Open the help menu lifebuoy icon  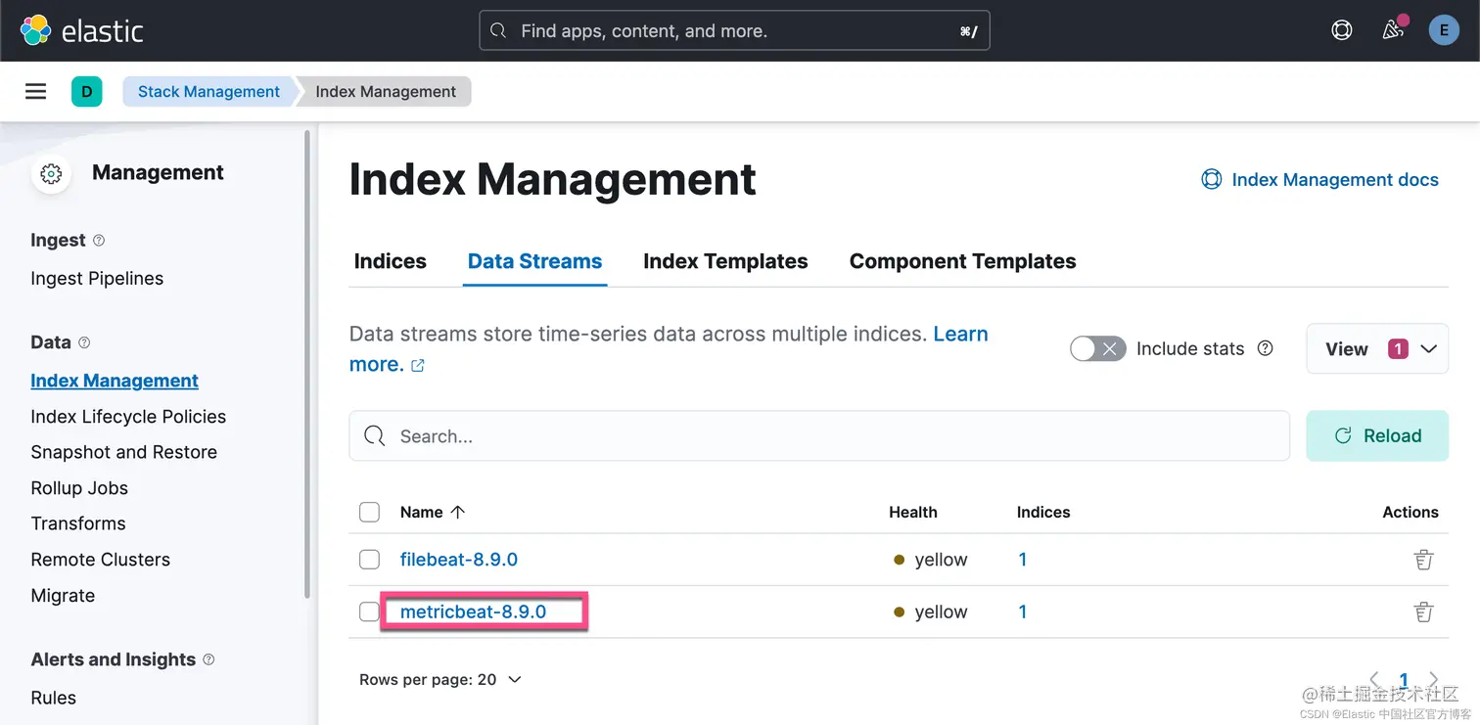click(x=1342, y=30)
